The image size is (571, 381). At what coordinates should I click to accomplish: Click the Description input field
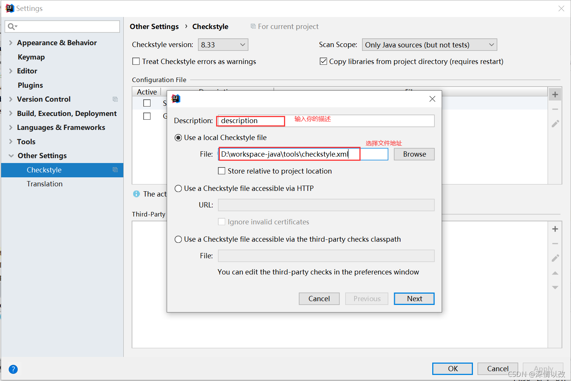(325, 121)
